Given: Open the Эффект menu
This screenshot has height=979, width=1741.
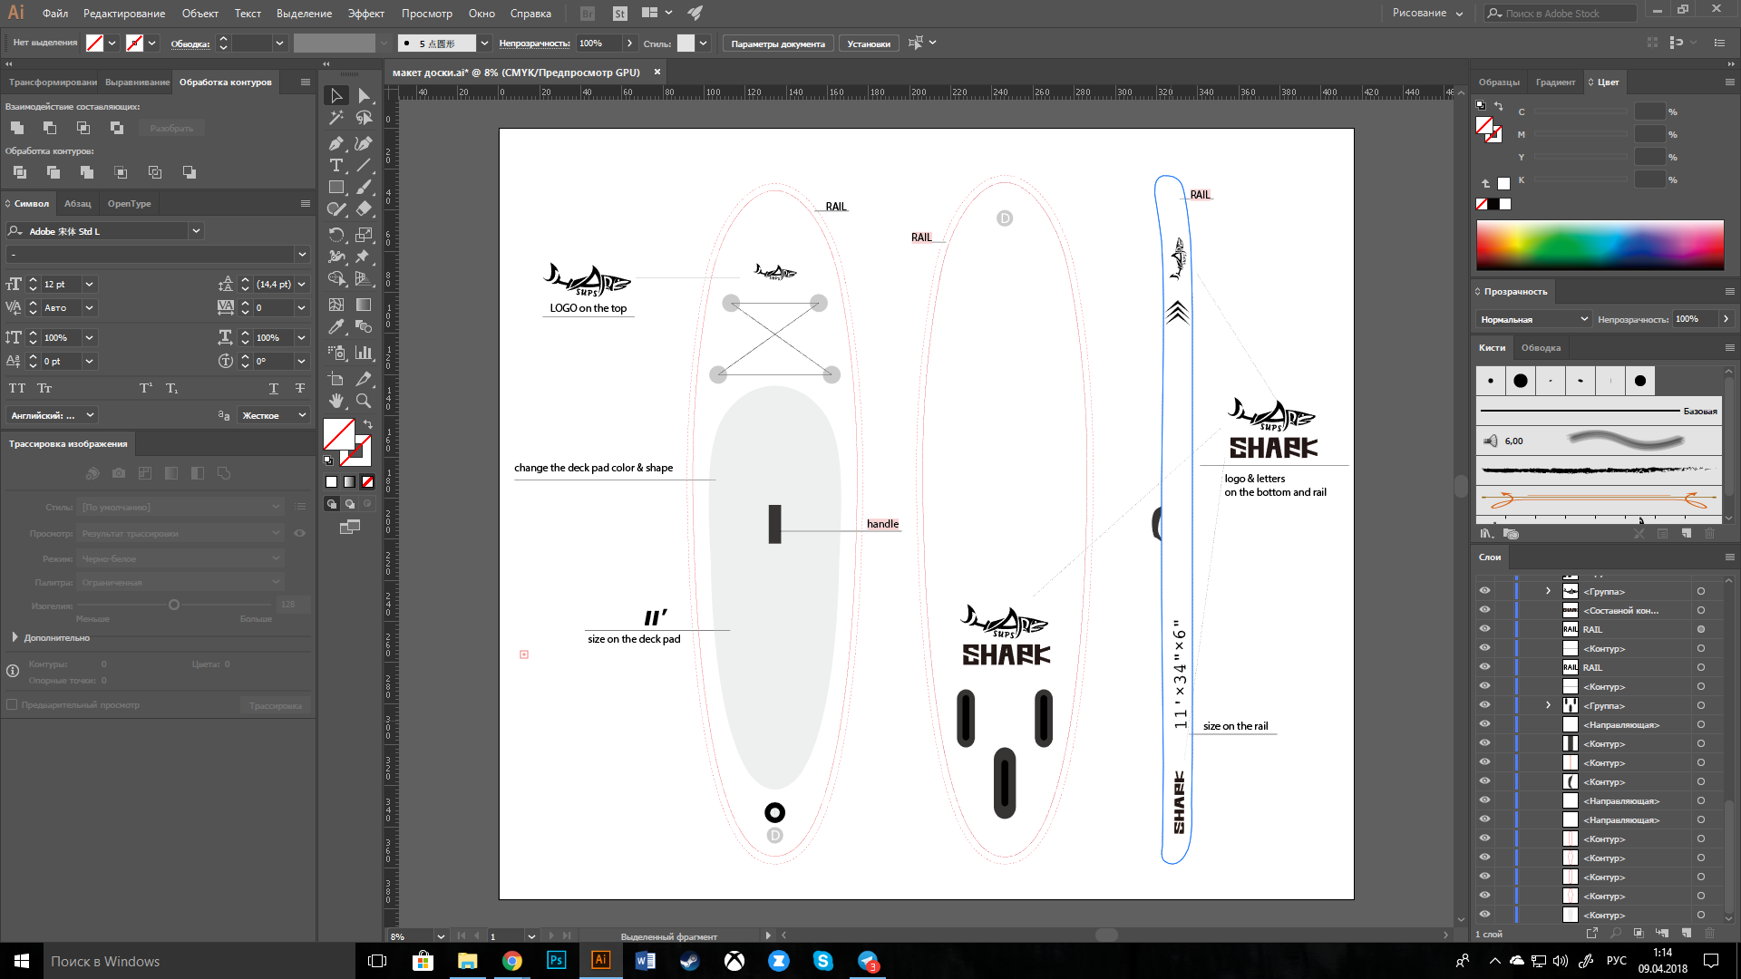Looking at the screenshot, I should coord(366,14).
